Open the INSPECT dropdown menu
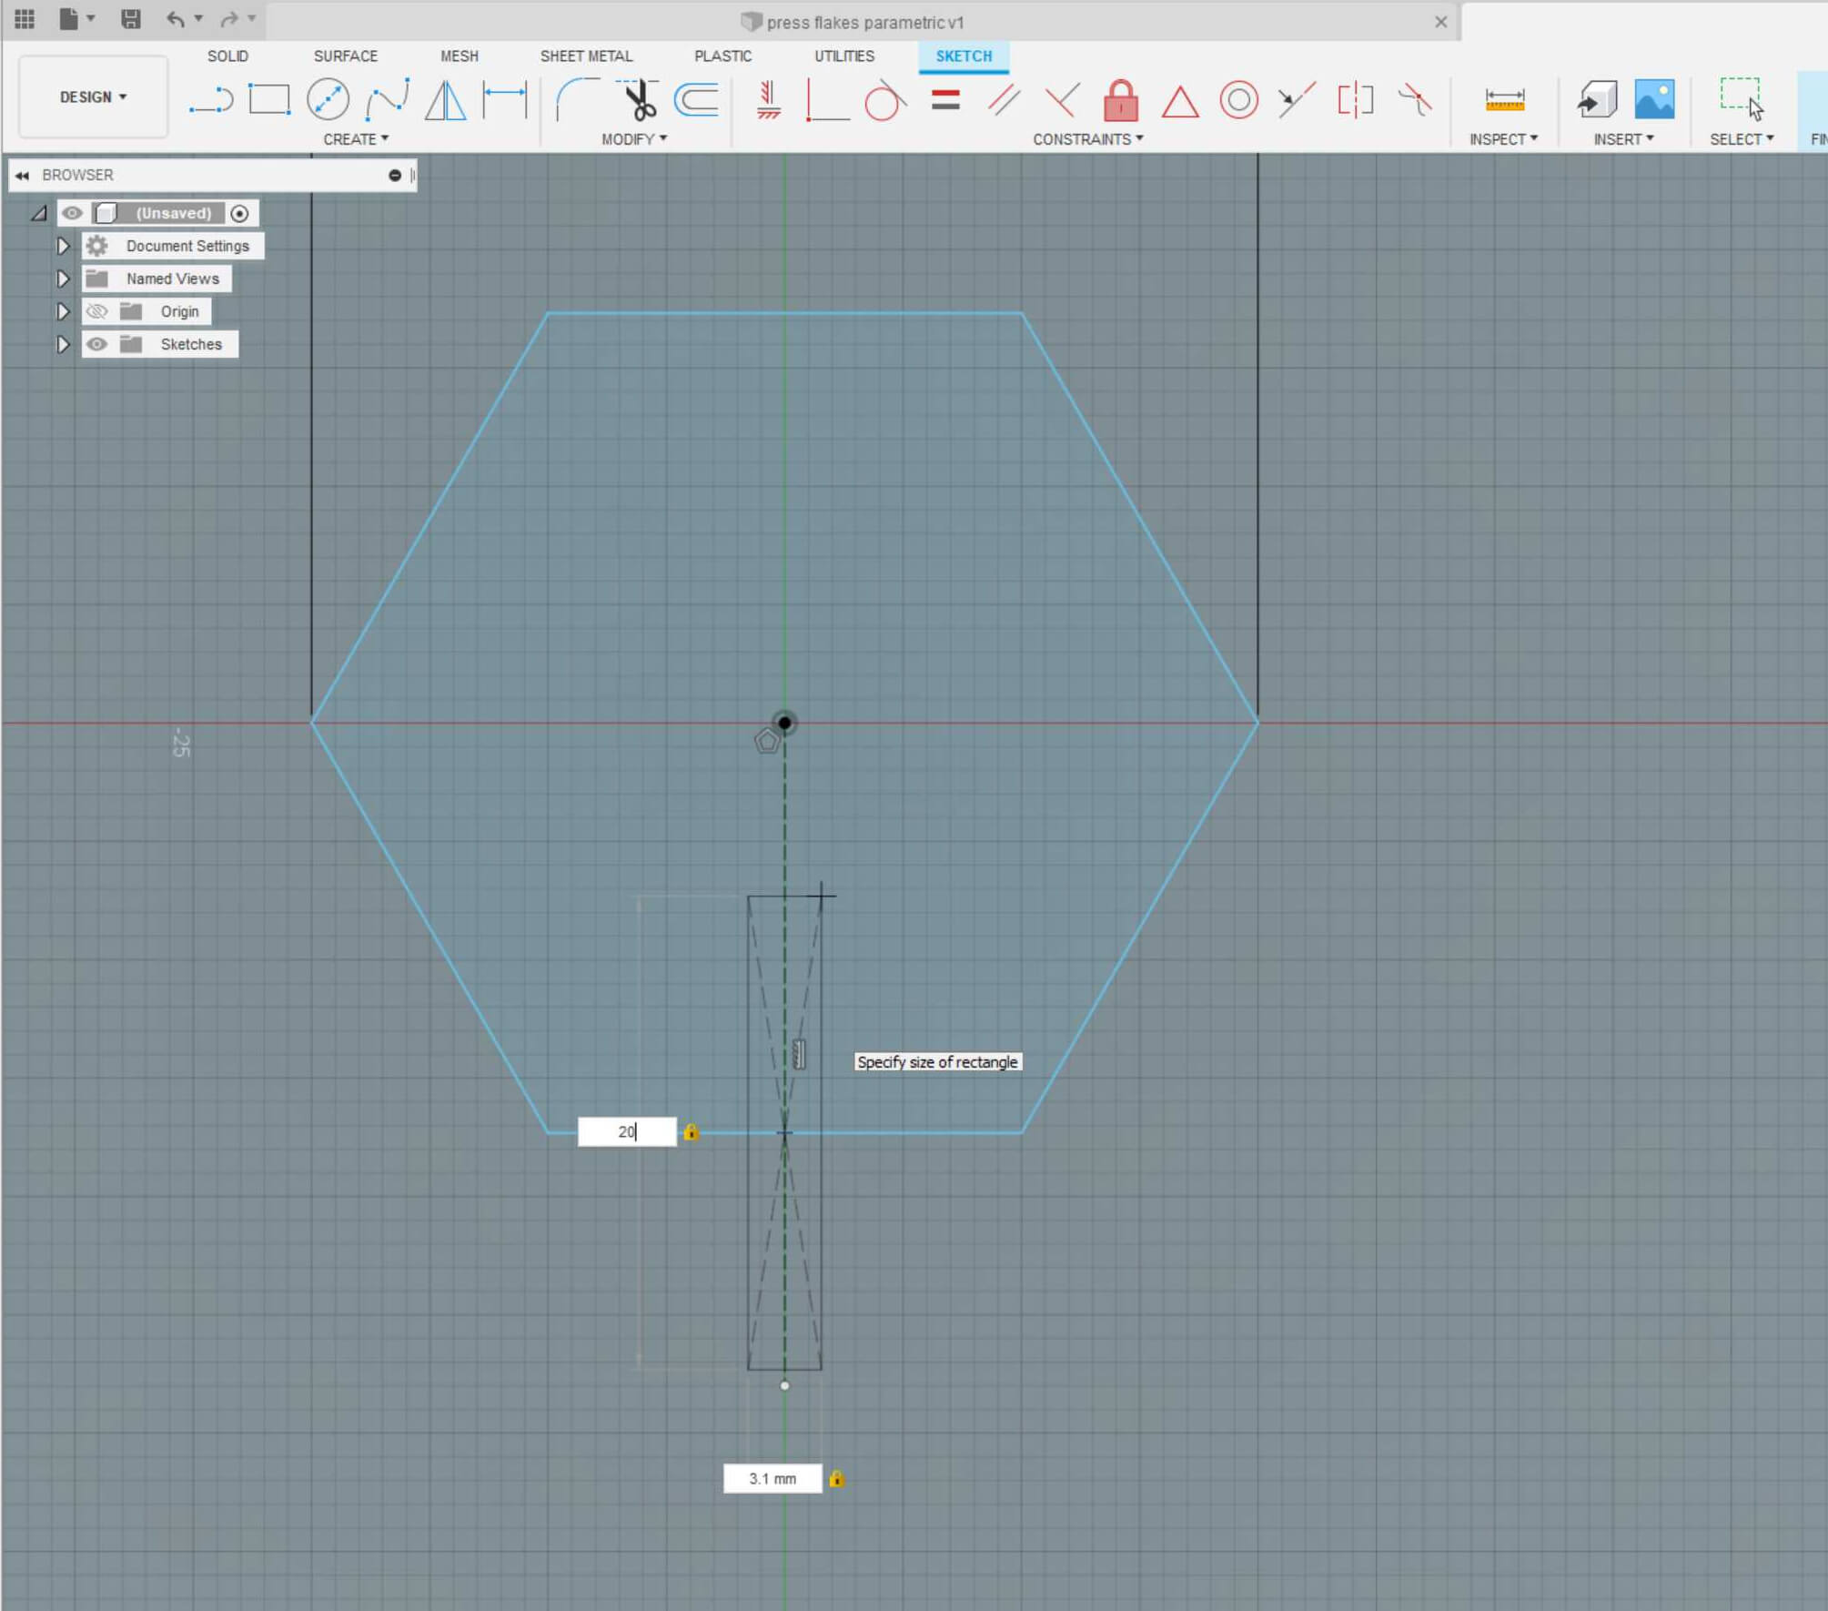The height and width of the screenshot is (1611, 1828). [x=1503, y=139]
